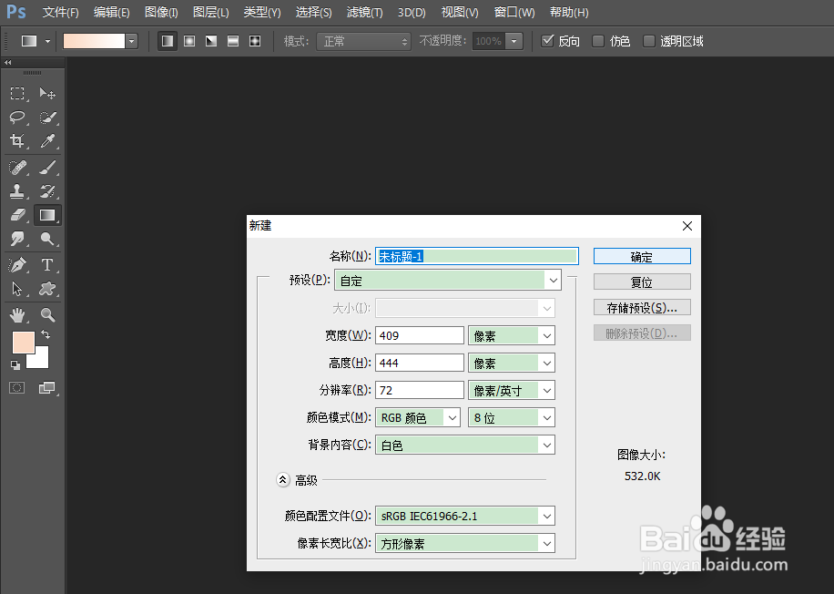
Task: Select the Smudge tool
Action: tap(17, 238)
